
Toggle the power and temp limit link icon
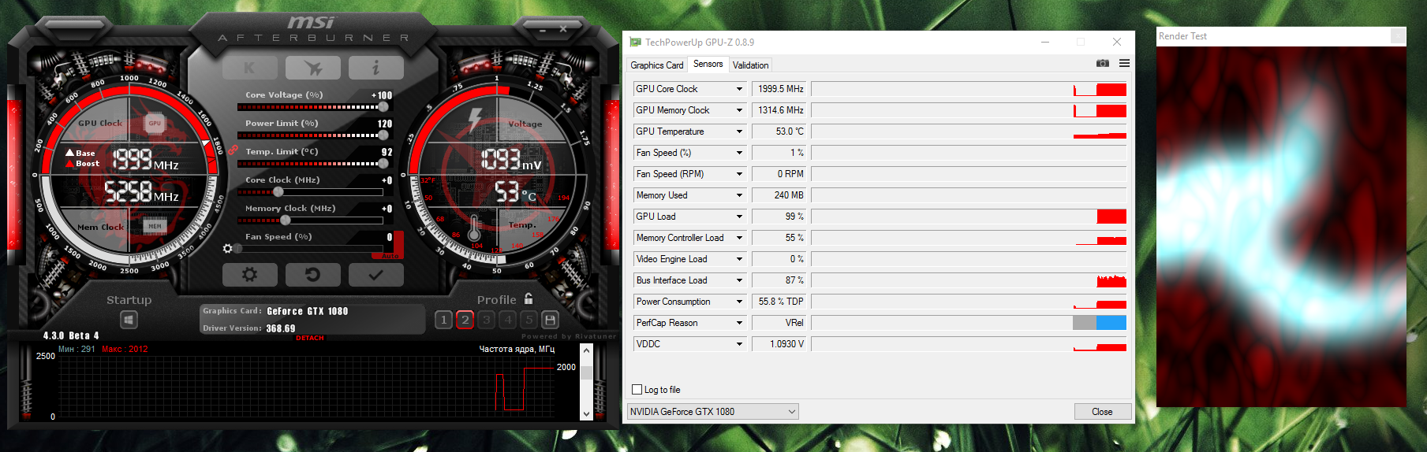pos(233,150)
